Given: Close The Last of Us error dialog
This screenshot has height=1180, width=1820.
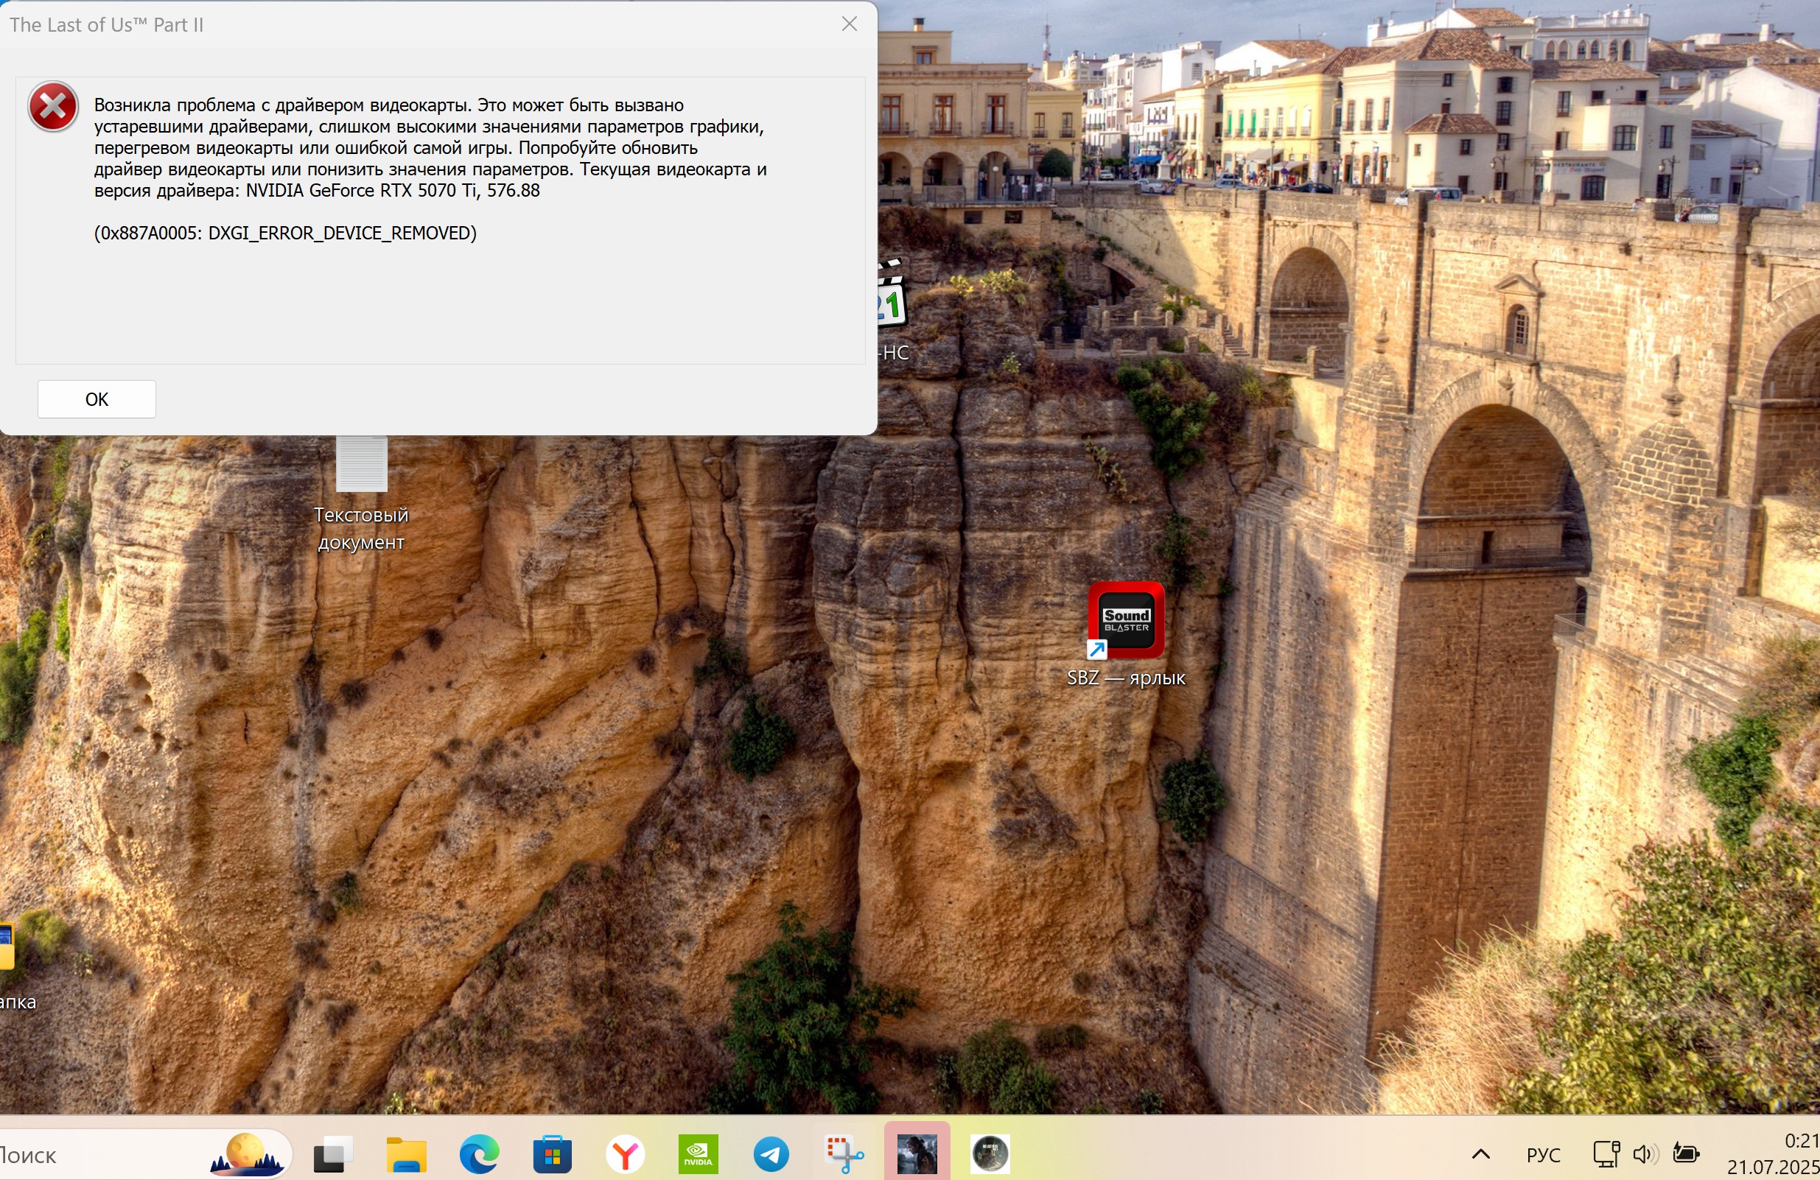Looking at the screenshot, I should (x=849, y=24).
